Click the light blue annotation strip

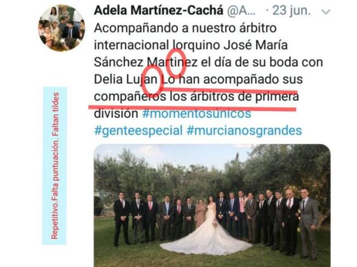(54, 166)
